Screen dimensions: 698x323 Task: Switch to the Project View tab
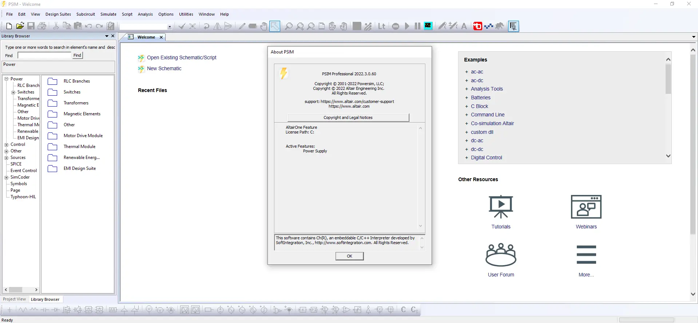15,299
